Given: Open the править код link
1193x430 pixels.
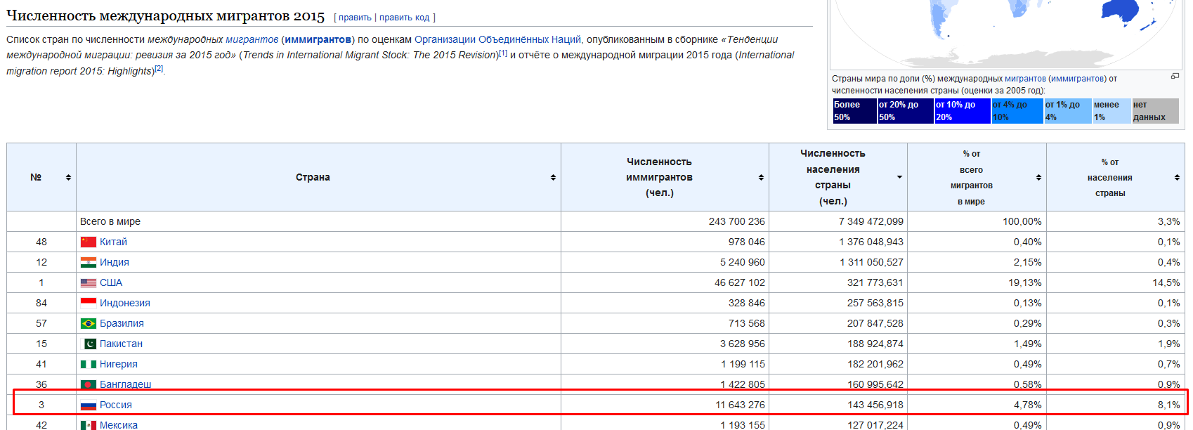Looking at the screenshot, I should coord(404,18).
